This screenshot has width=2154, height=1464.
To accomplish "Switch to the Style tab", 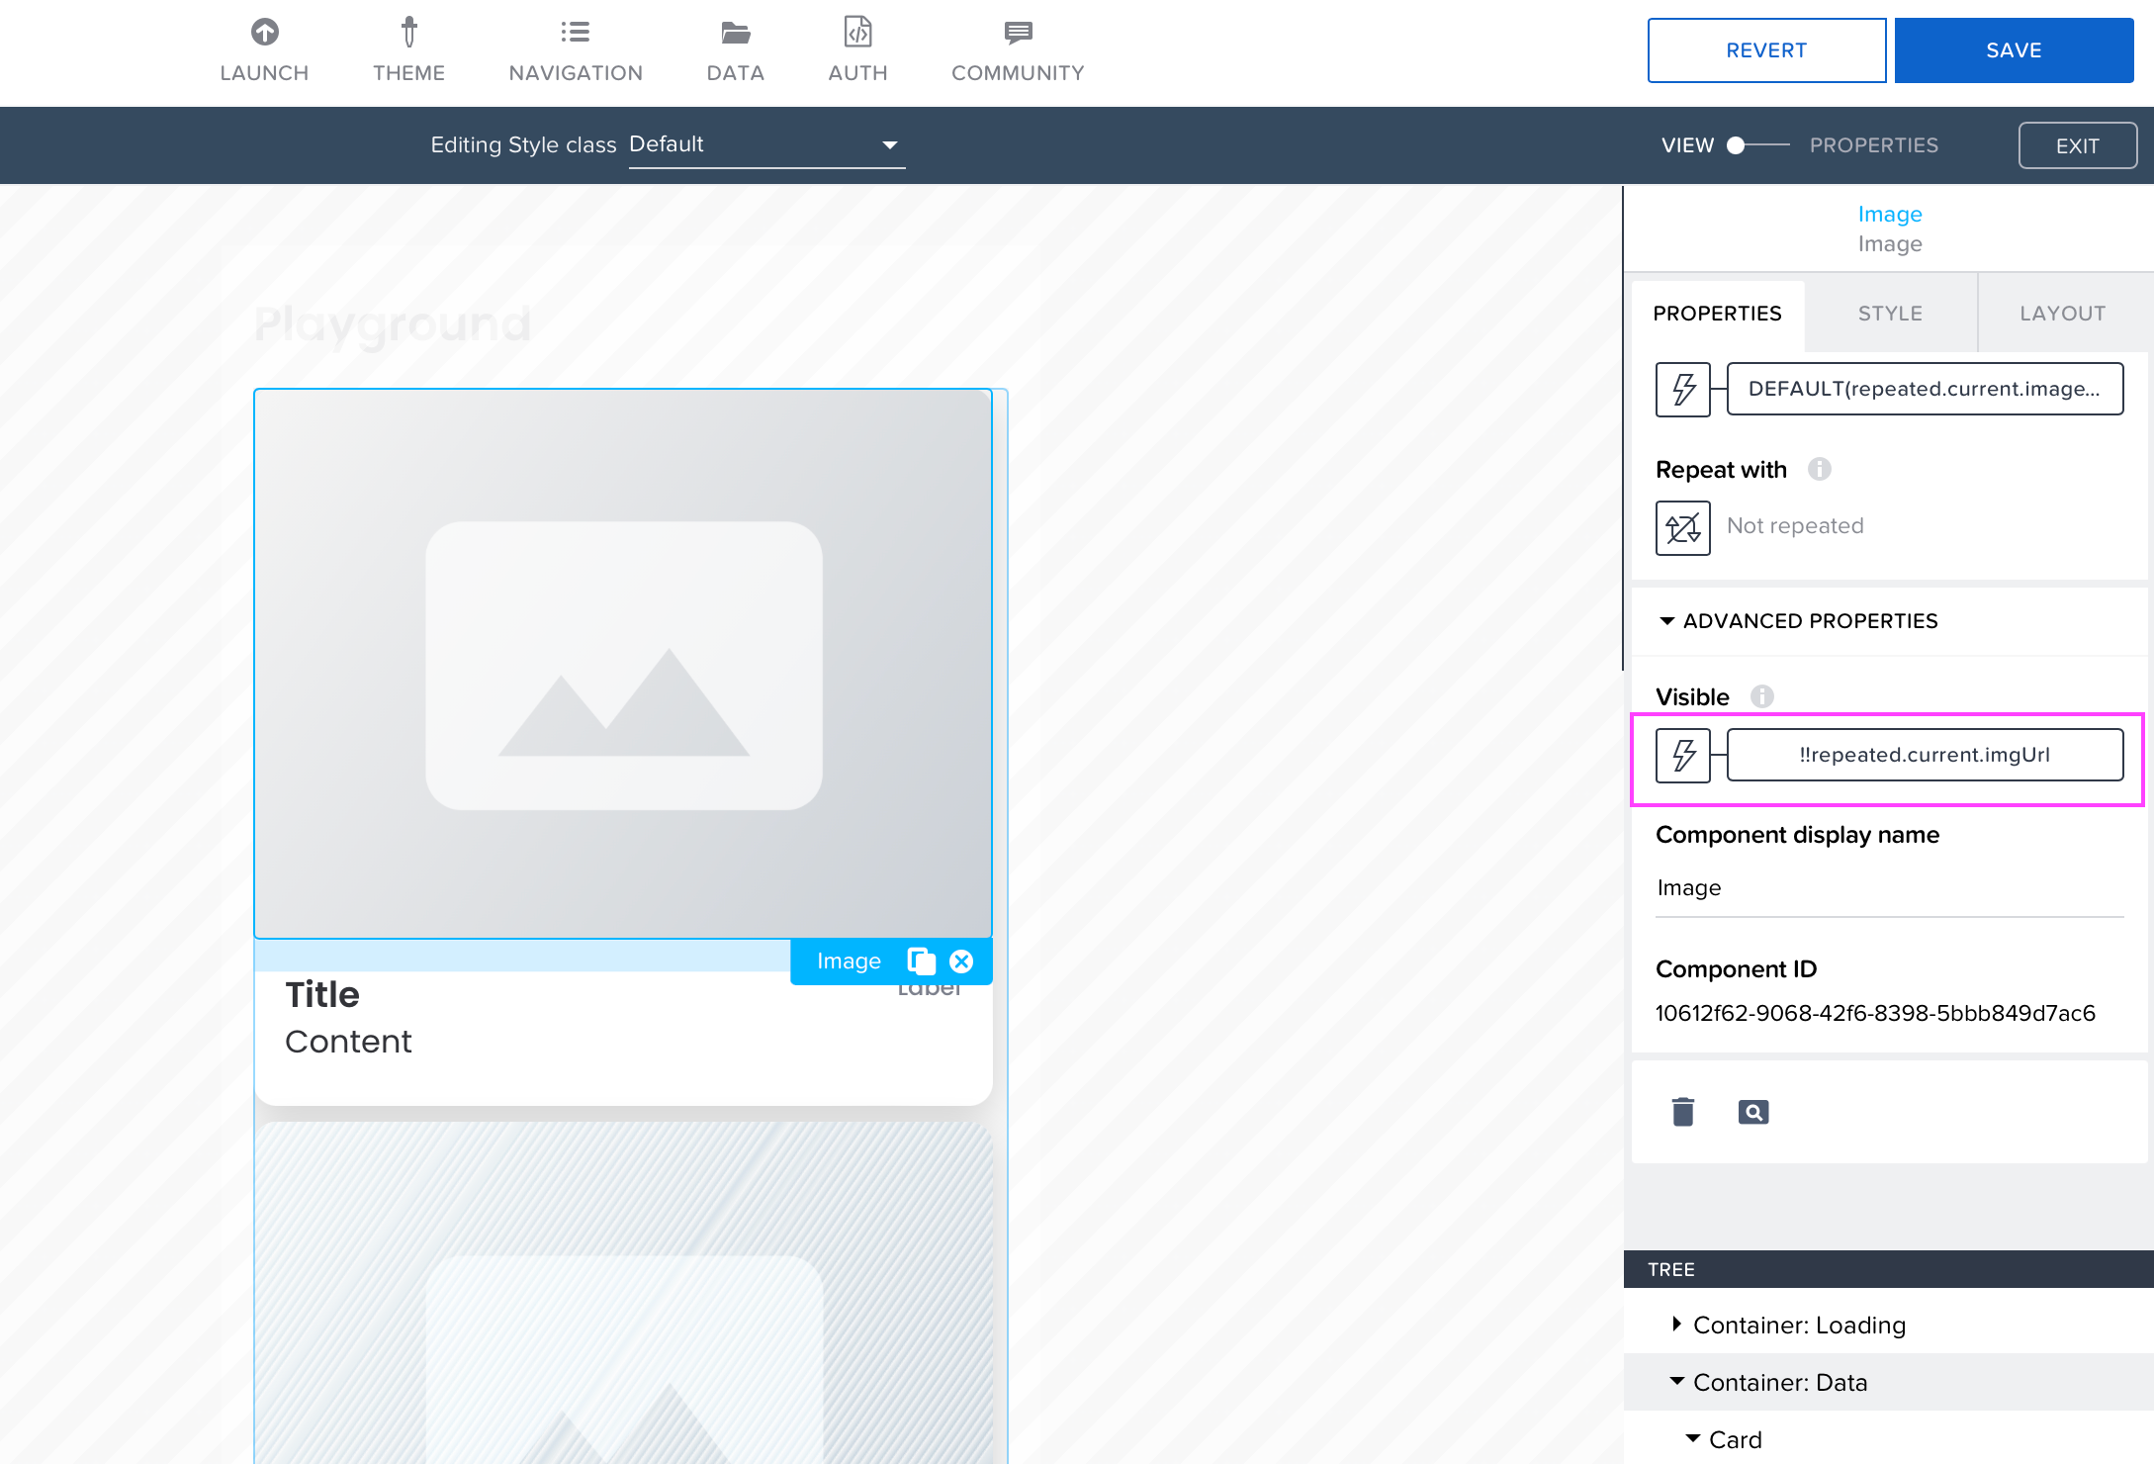I will point(1890,314).
